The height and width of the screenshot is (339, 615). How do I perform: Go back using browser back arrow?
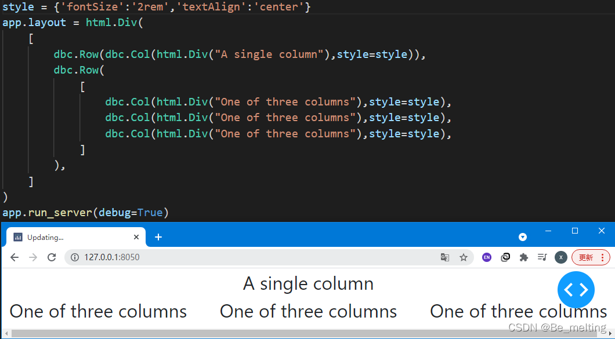(15, 257)
